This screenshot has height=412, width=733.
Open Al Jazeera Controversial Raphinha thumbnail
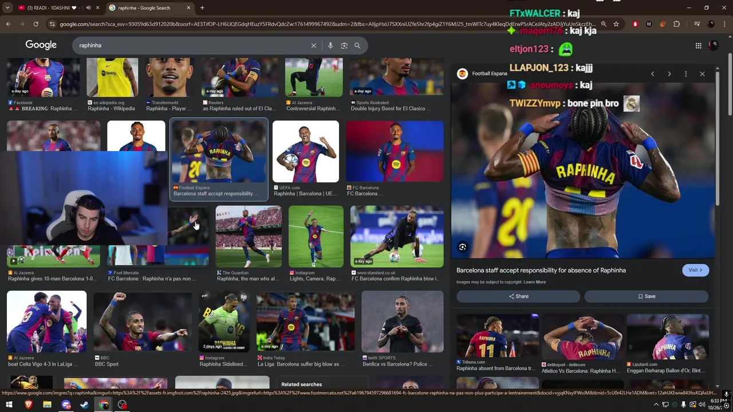(x=314, y=77)
